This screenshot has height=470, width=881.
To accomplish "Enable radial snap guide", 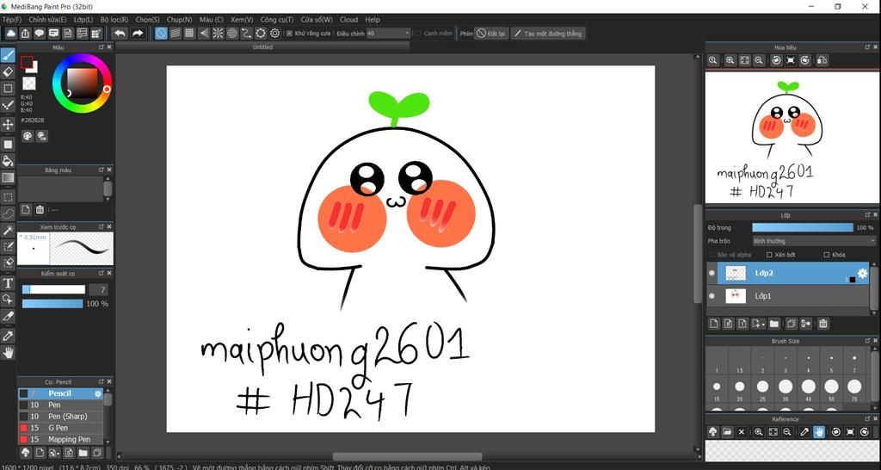I will click(x=218, y=34).
